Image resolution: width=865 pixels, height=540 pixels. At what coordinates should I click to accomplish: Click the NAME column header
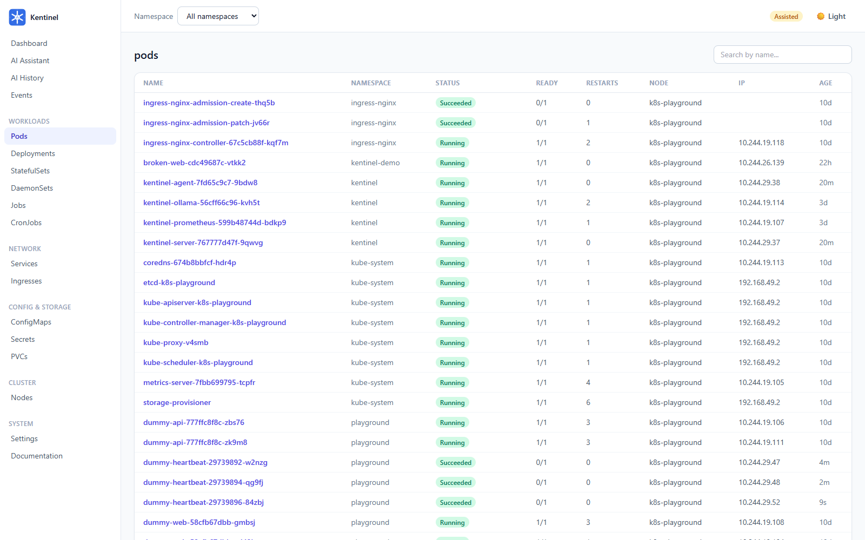pyautogui.click(x=153, y=83)
